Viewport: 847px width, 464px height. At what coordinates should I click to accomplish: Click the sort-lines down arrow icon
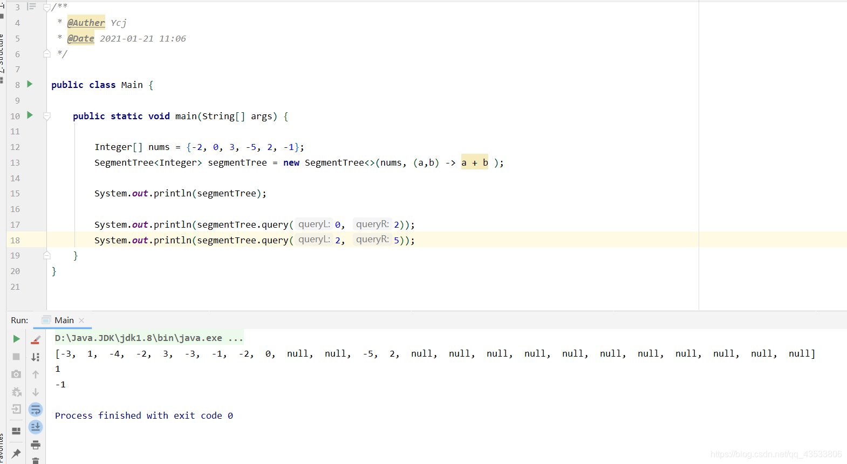click(36, 357)
